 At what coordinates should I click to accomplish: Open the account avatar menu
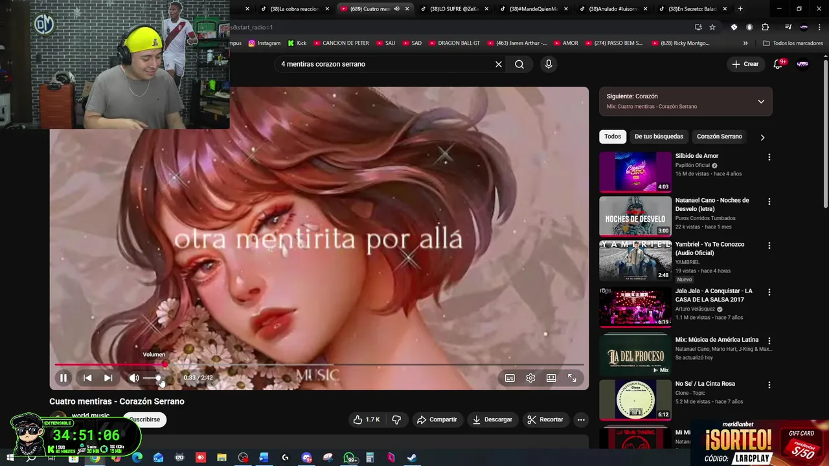(x=802, y=64)
